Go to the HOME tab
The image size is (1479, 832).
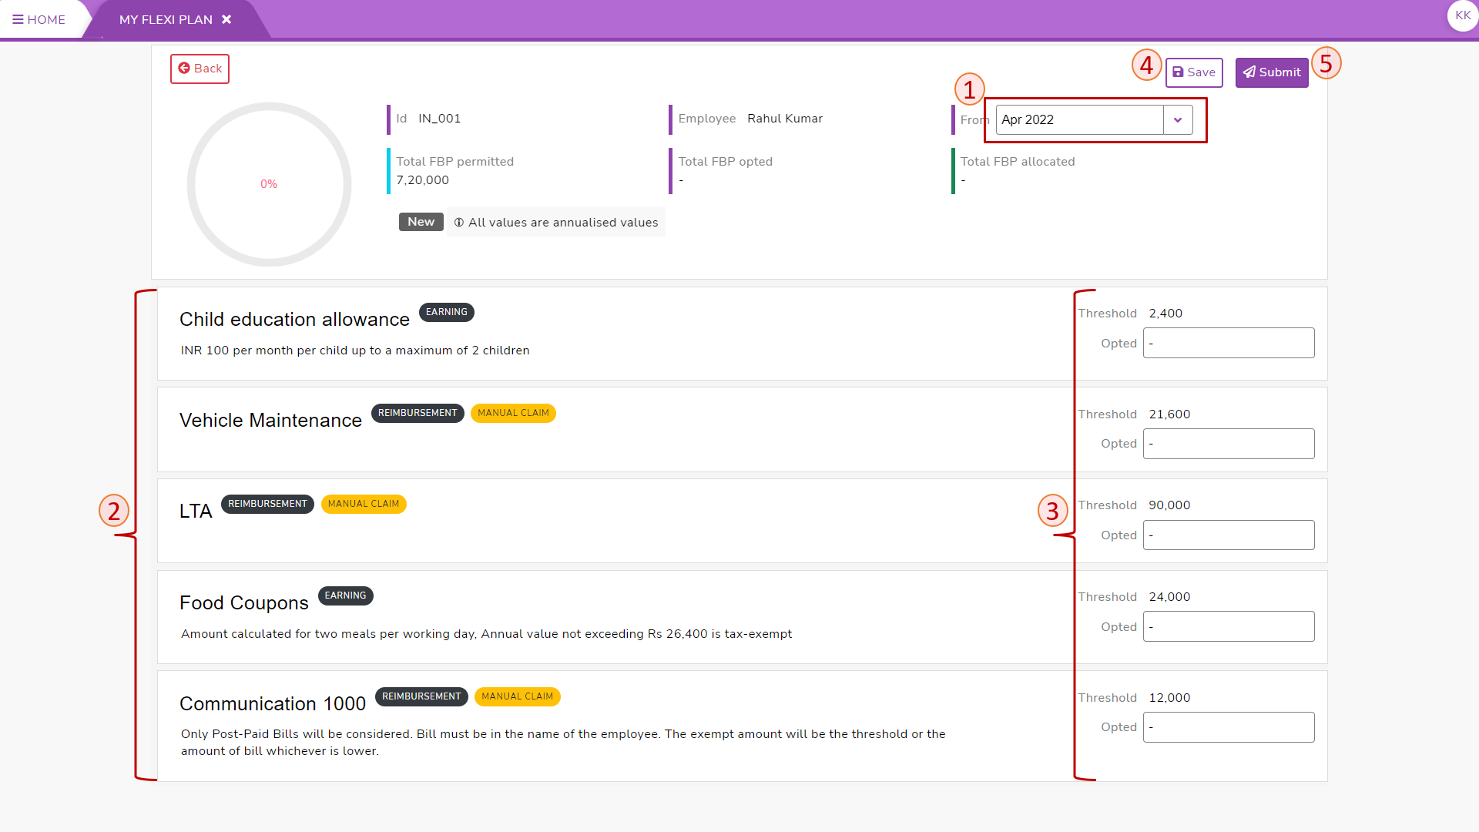[x=46, y=19]
